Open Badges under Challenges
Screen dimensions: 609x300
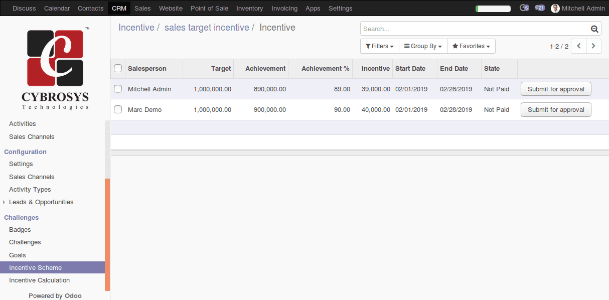[x=20, y=229]
